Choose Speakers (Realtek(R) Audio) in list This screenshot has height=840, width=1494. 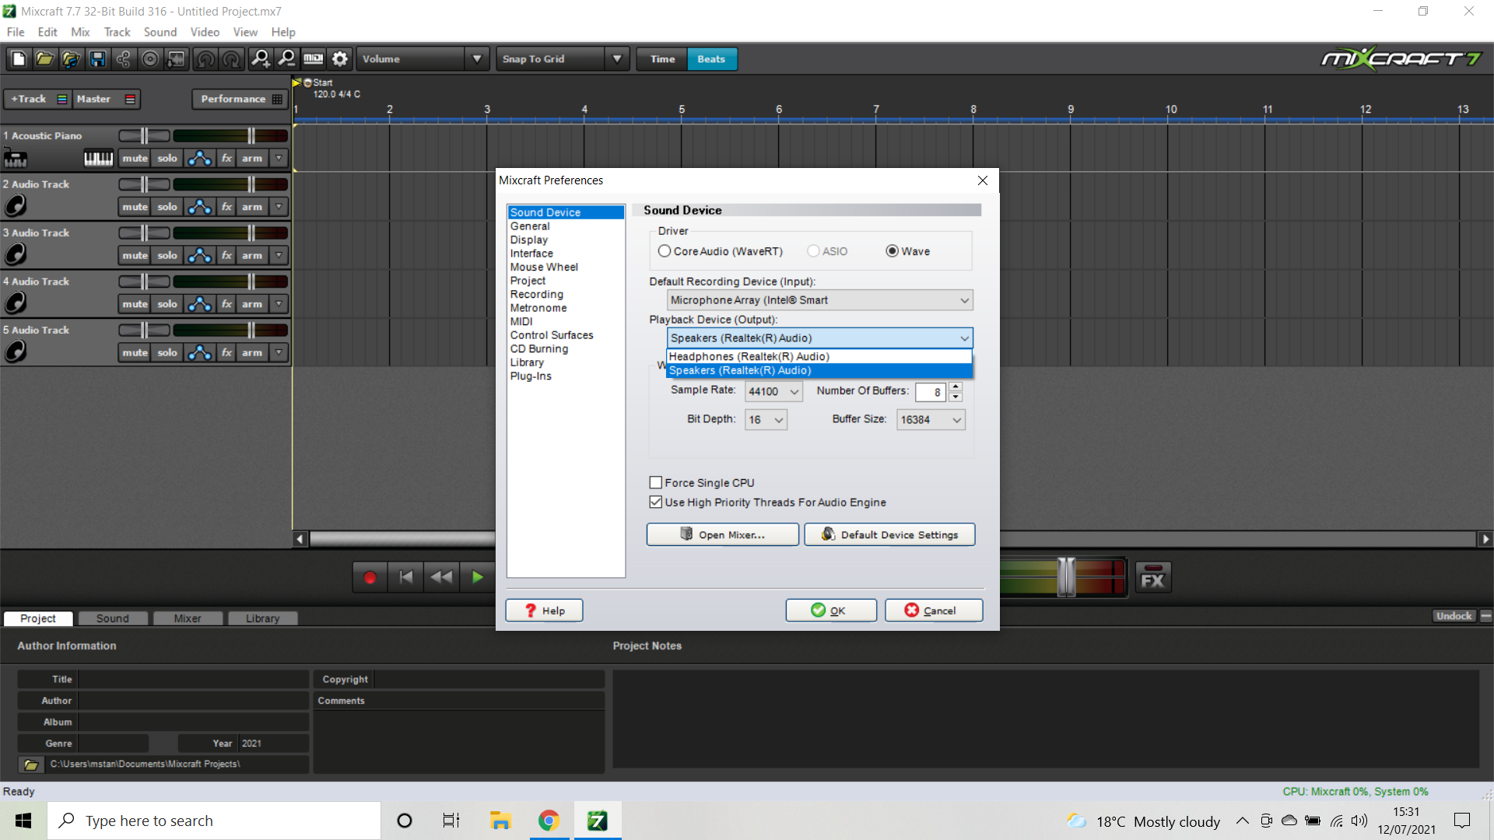point(819,370)
